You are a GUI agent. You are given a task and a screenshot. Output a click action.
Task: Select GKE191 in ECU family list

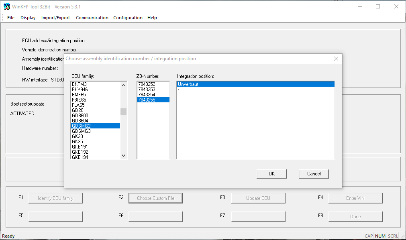pyautogui.click(x=95, y=147)
